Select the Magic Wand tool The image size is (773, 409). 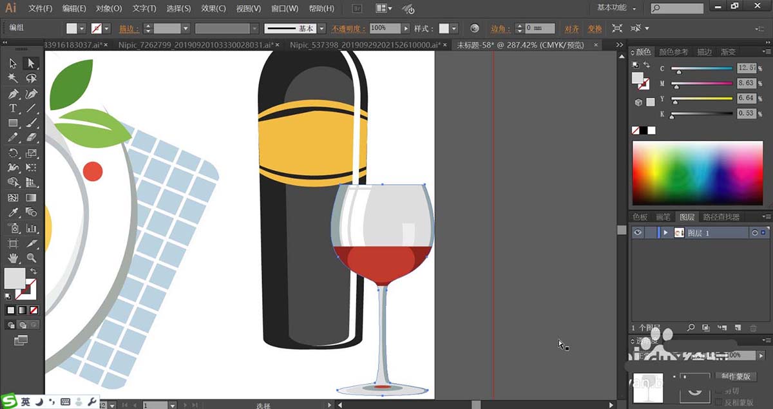(13, 78)
